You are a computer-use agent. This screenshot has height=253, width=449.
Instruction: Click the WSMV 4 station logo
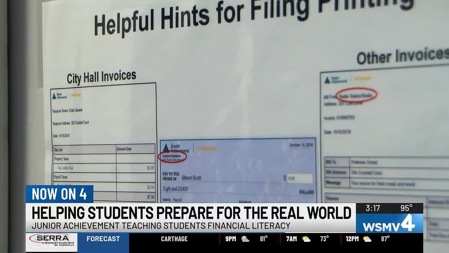[x=389, y=223]
